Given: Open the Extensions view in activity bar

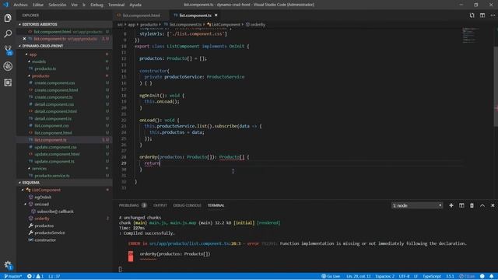Looking at the screenshot, I should click(x=8, y=82).
